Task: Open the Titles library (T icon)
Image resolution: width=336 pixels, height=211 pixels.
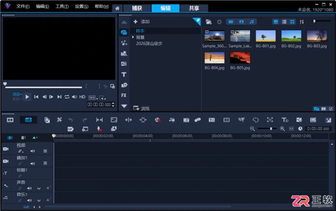Action: pos(124,74)
